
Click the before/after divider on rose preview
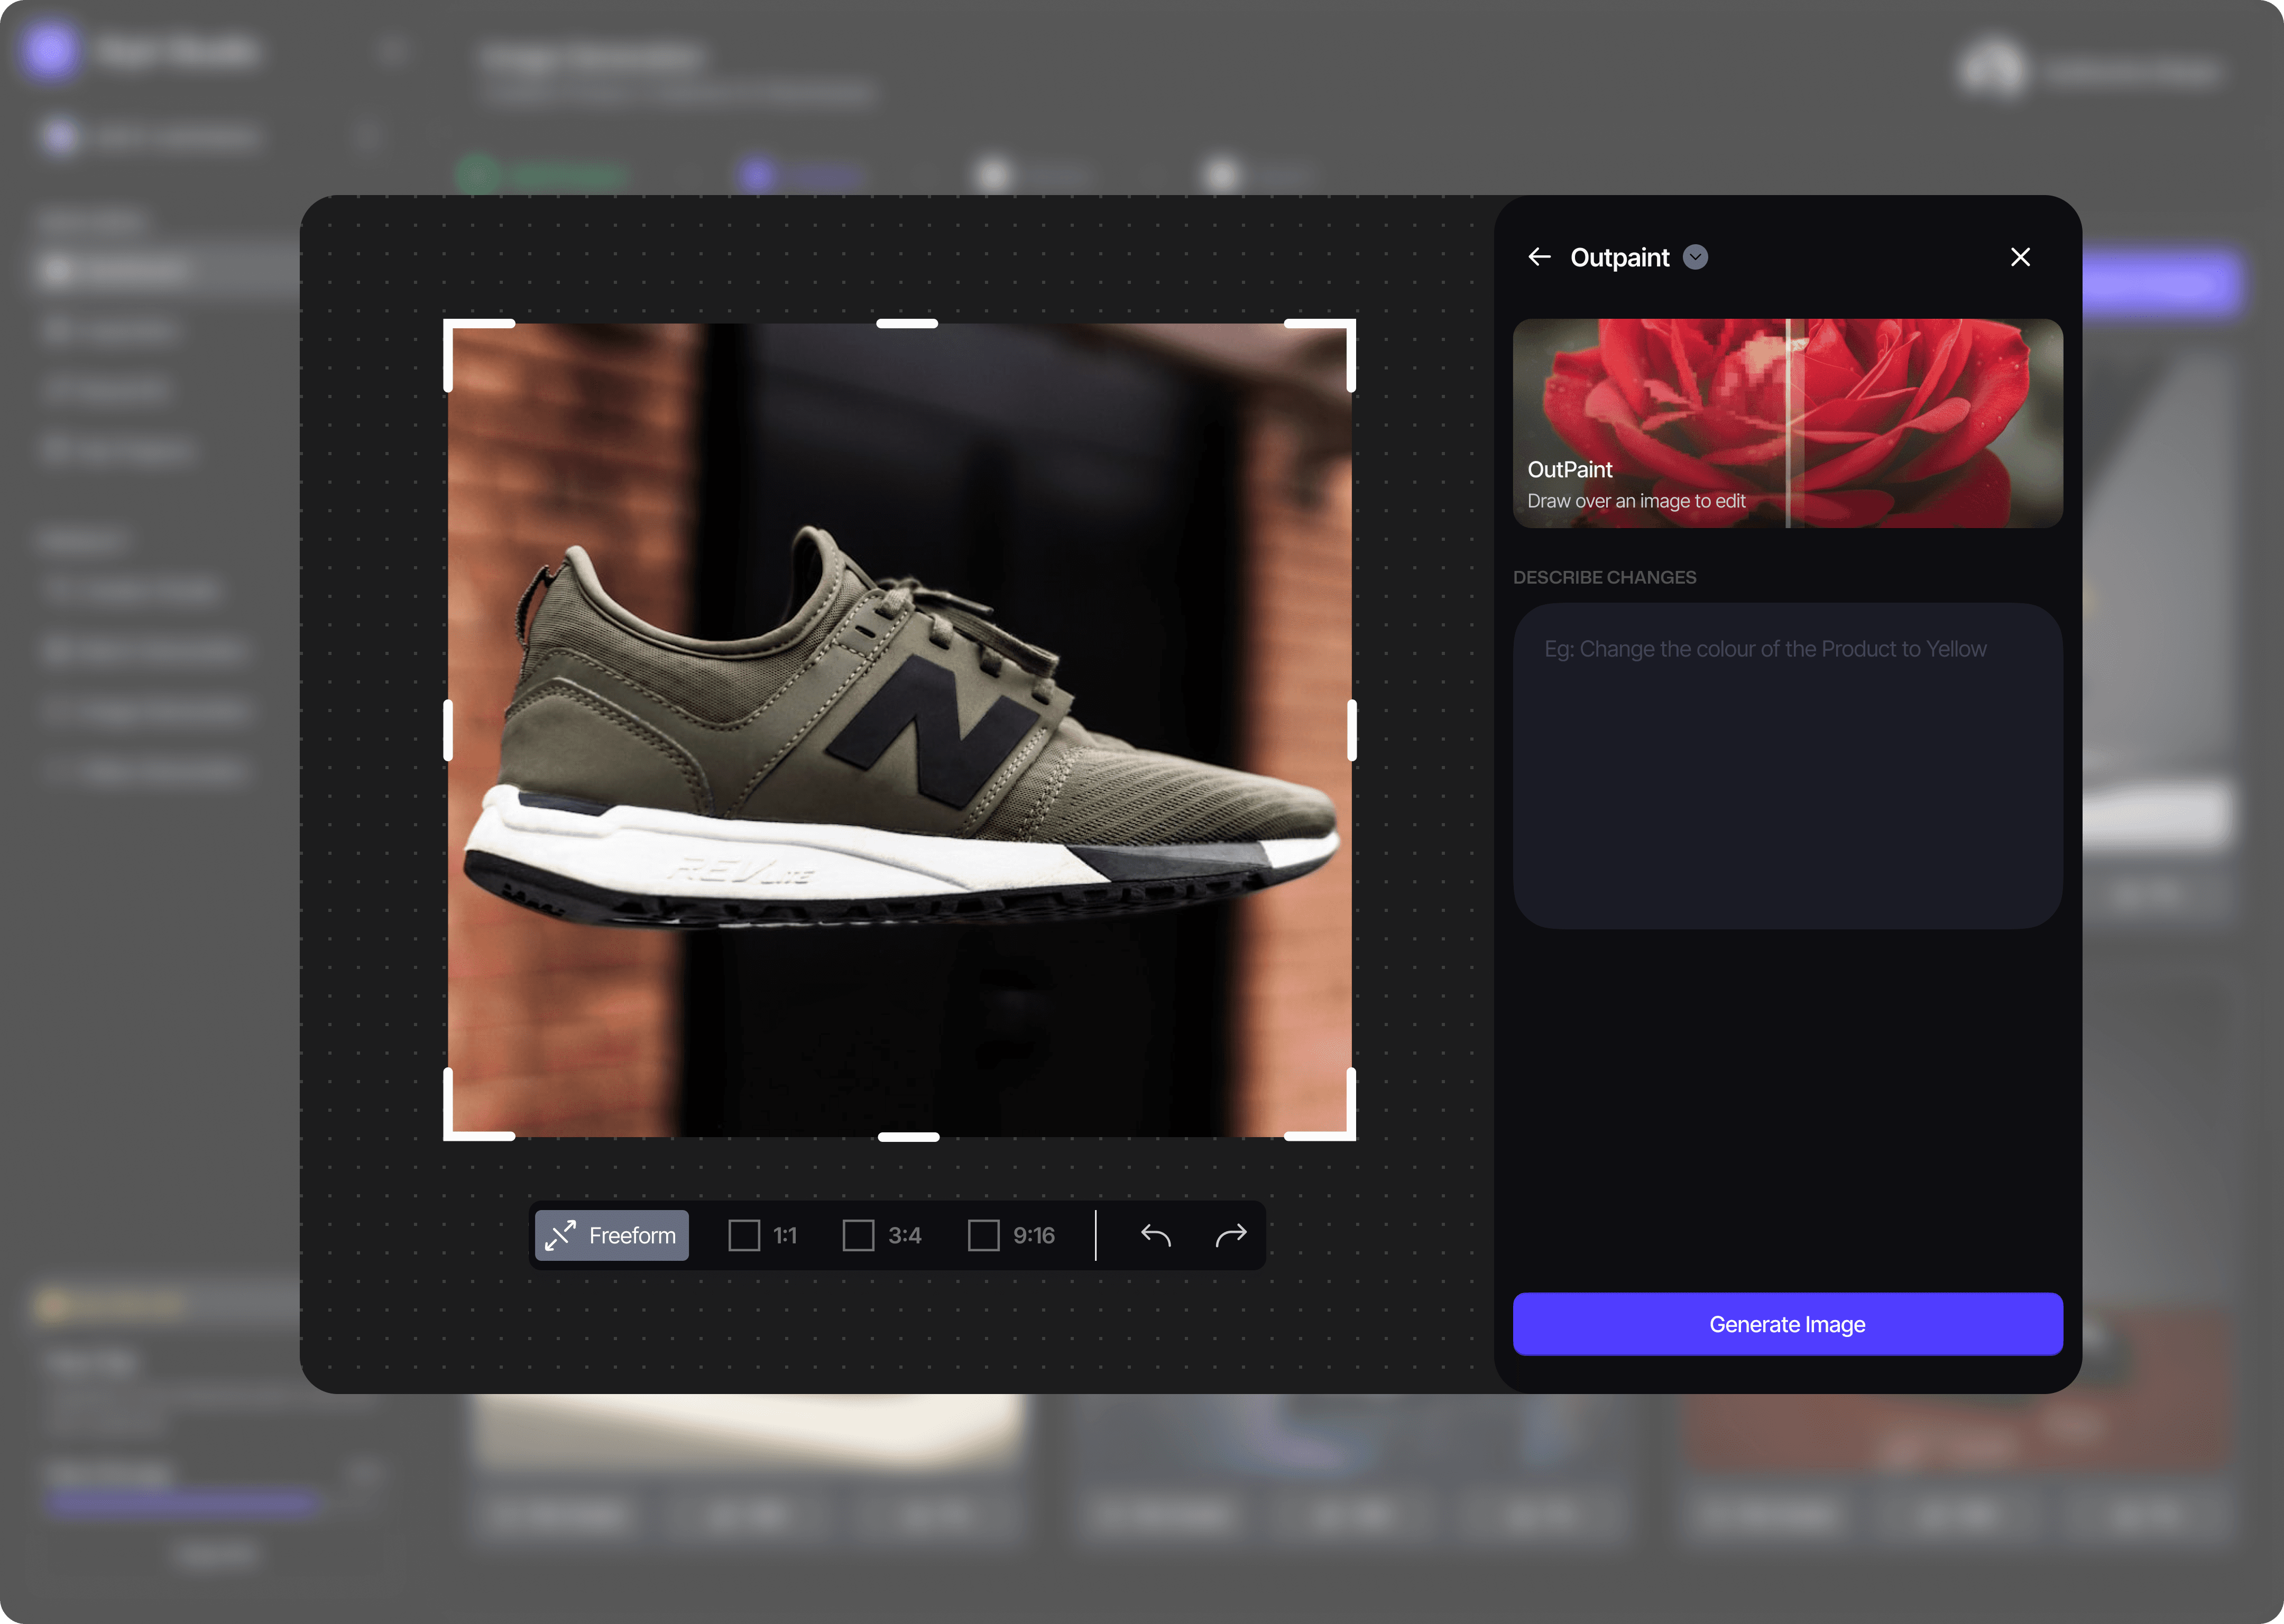point(1788,423)
